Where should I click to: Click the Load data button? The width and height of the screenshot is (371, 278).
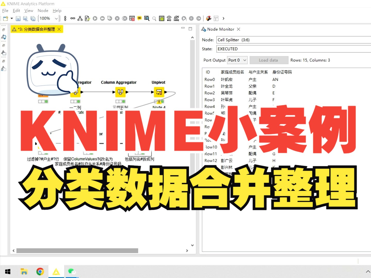(269, 60)
